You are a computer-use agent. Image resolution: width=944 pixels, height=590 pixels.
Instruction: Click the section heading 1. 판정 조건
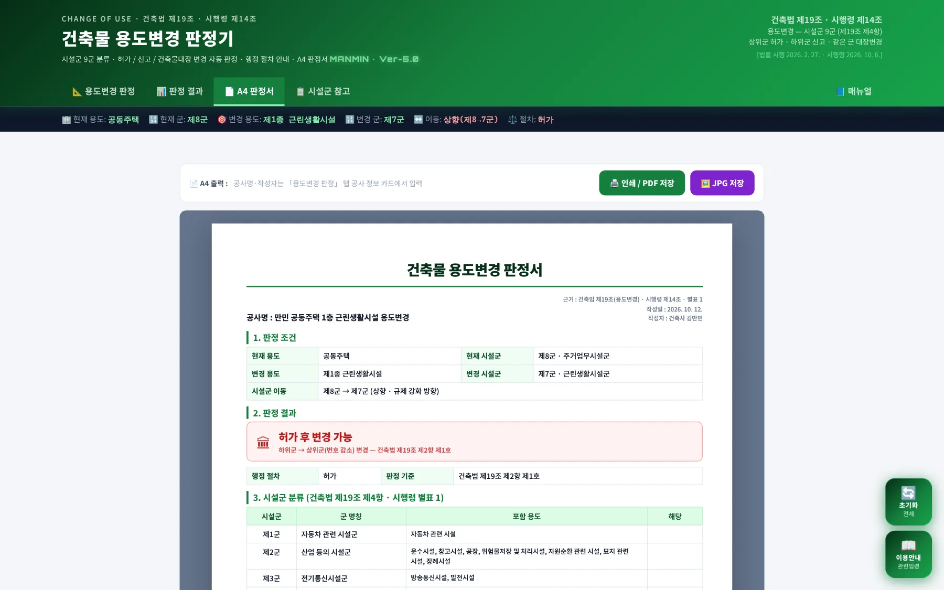pos(274,337)
